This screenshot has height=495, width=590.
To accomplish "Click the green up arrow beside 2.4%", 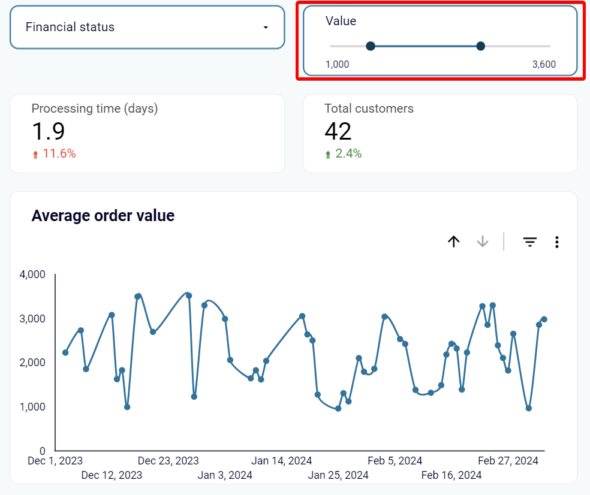I will point(328,155).
